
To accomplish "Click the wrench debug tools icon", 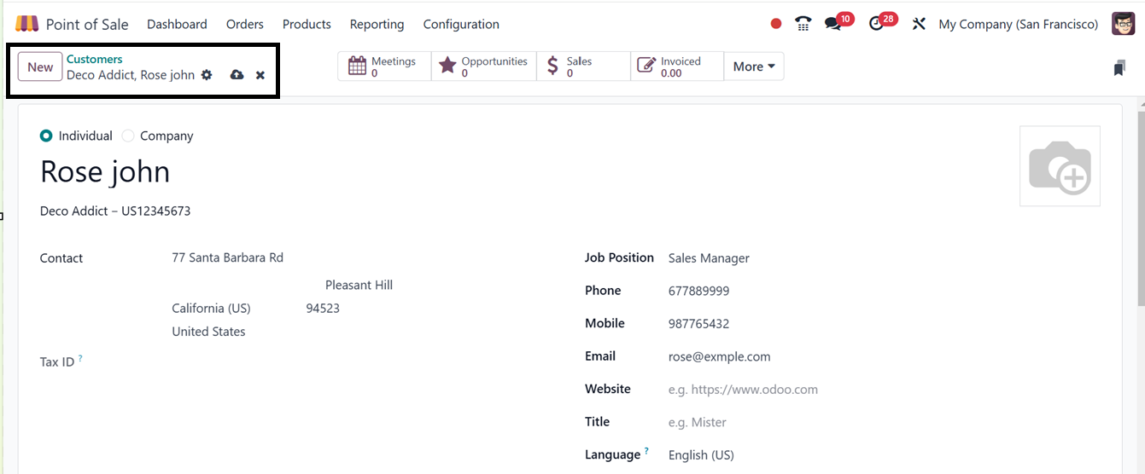I will click(x=919, y=24).
